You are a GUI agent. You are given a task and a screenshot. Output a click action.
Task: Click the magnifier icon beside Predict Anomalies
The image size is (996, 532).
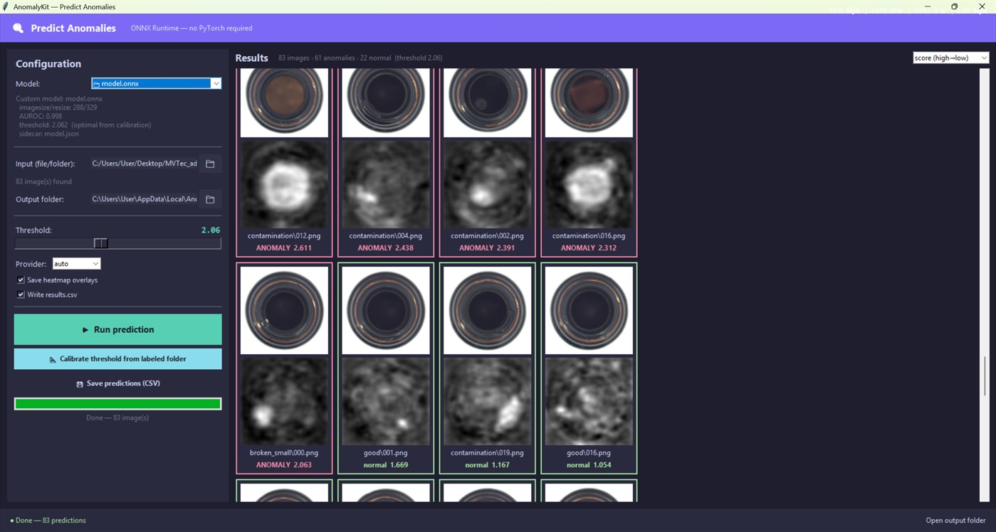coord(19,28)
